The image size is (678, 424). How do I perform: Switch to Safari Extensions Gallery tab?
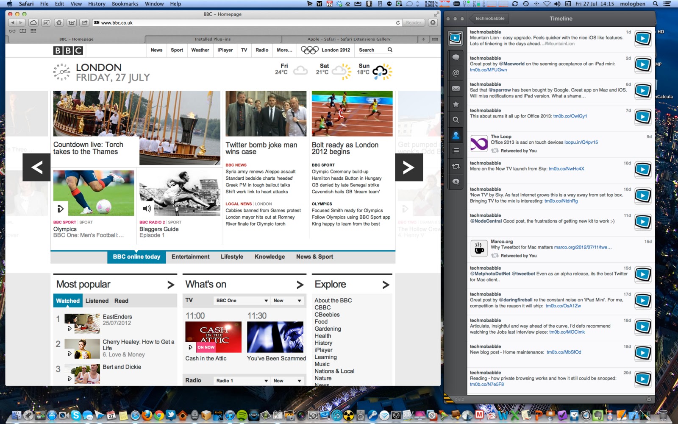coord(349,39)
